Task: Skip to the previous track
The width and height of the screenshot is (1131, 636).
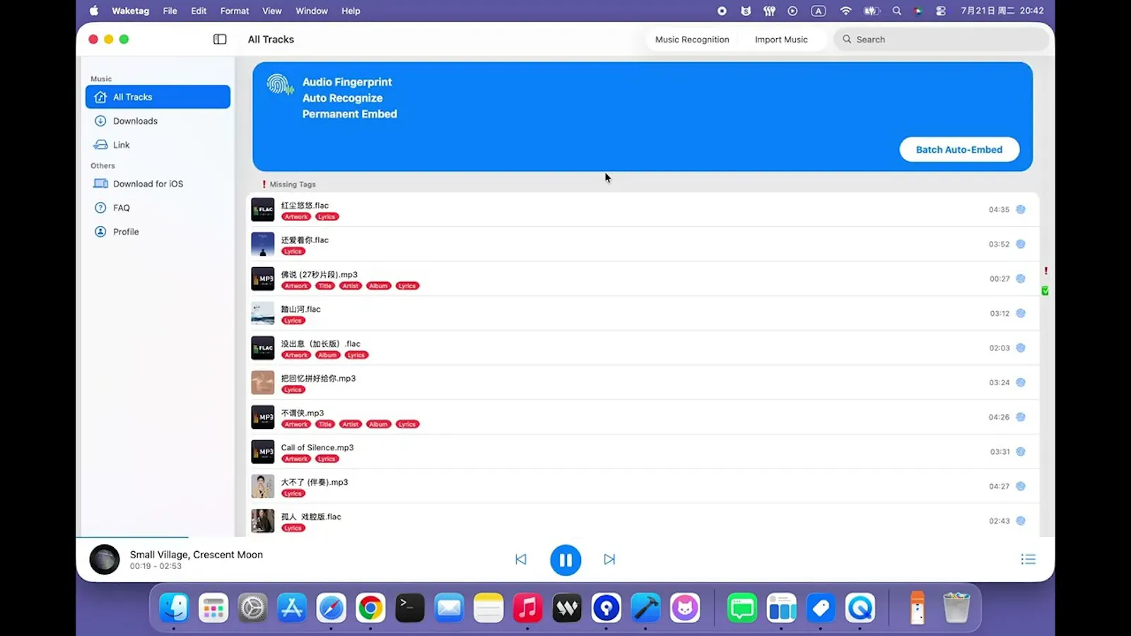Action: 521,560
